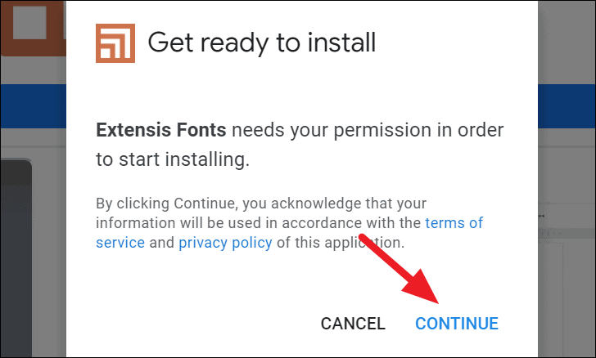Click the "needs your permission in order" message text
596x358 pixels.
(368, 130)
